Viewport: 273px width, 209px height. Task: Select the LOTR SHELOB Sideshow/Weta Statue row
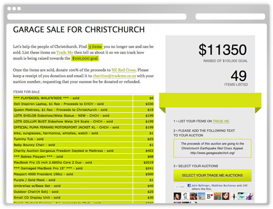click(83, 116)
